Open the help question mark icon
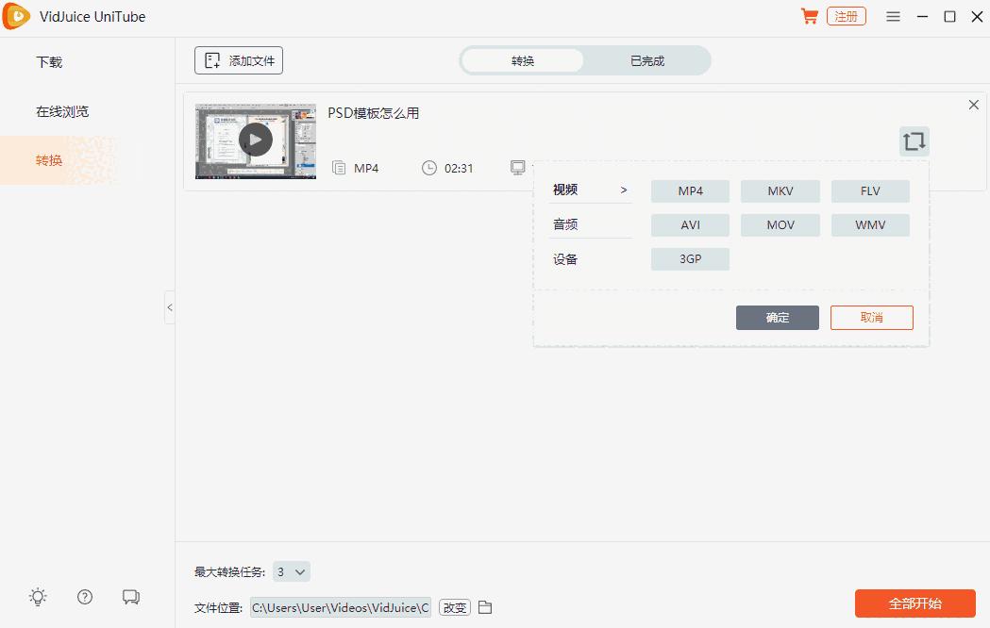 84,597
